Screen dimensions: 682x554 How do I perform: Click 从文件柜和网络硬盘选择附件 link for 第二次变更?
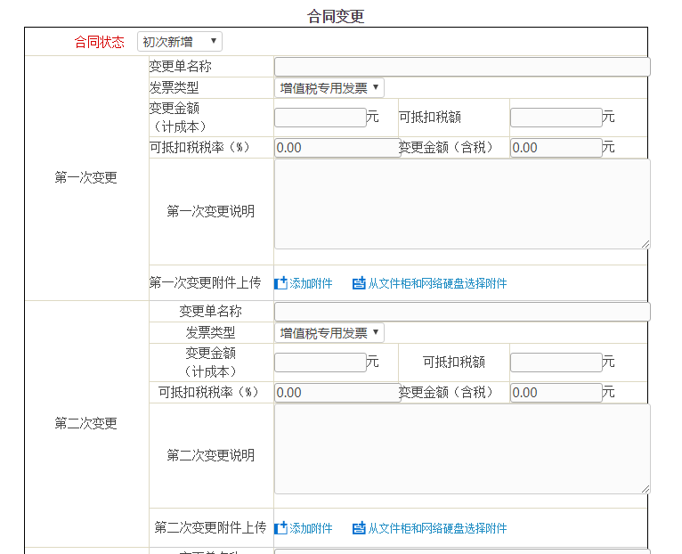437,528
